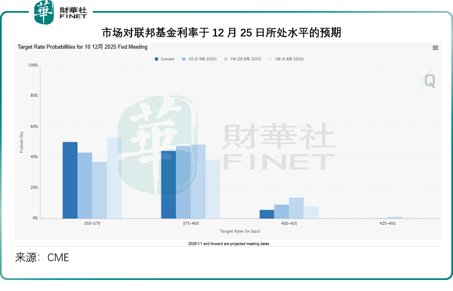The height and width of the screenshot is (291, 453).
Task: Click the QuikStrike Q logo watermark
Action: coord(428,81)
